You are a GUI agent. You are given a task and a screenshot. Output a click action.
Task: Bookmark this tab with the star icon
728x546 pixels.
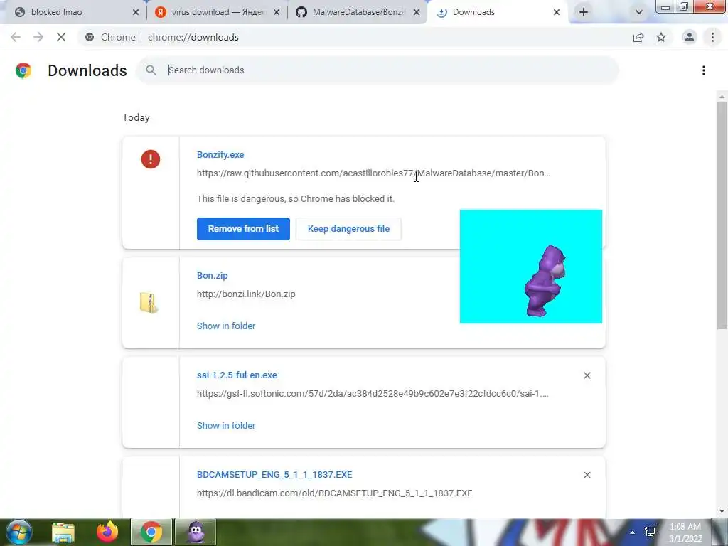click(661, 37)
